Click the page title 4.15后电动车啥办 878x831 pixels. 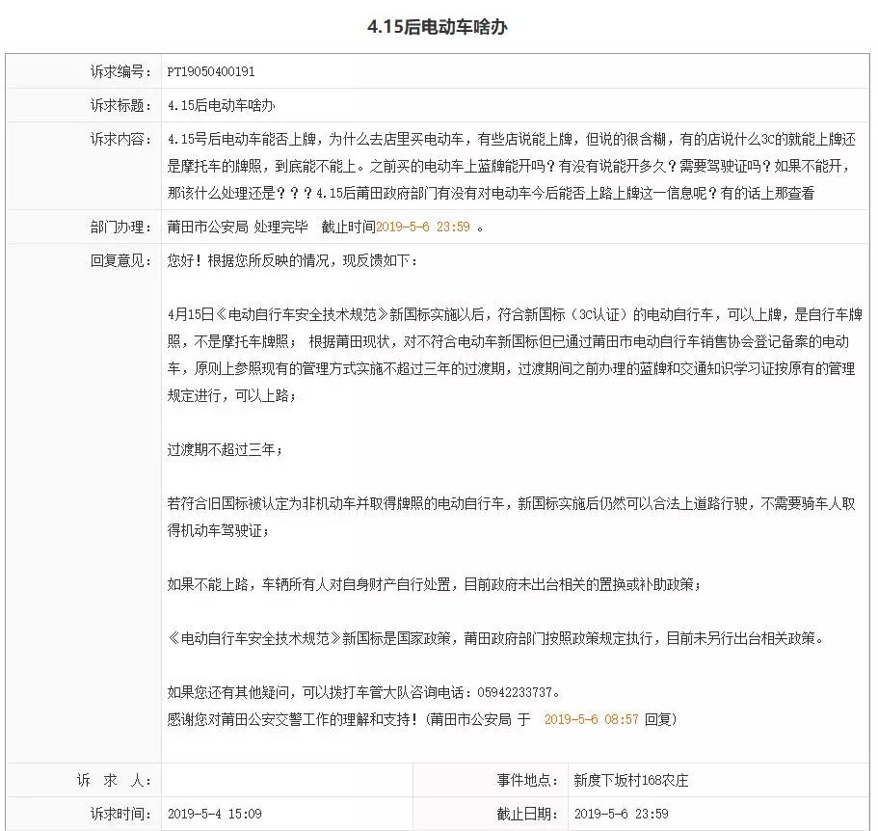coord(438,27)
